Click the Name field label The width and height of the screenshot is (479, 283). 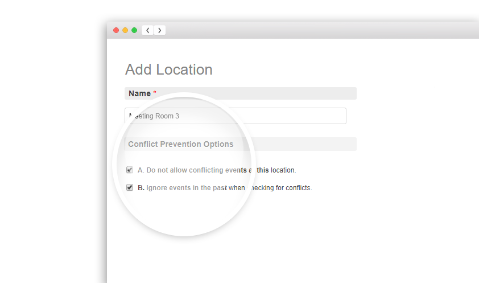coord(139,93)
